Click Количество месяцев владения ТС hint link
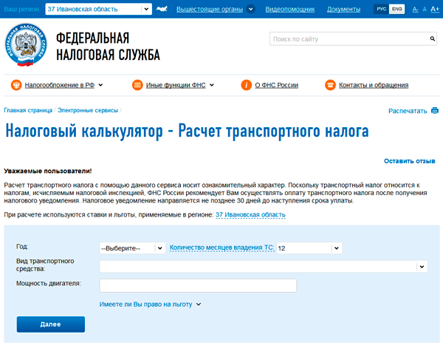This screenshot has height=351, width=443. coord(221,248)
